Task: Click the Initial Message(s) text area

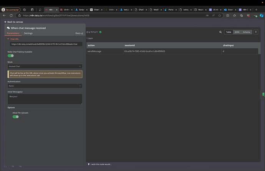Action: [45, 99]
